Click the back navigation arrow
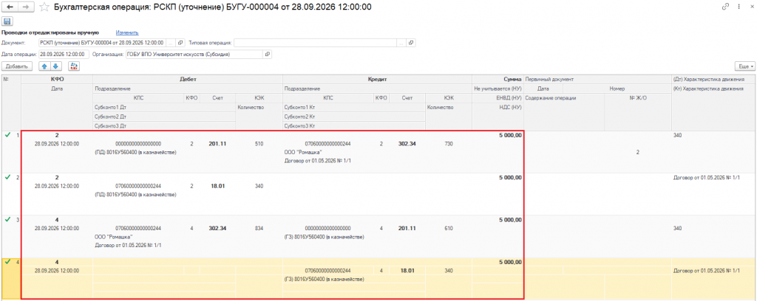The height and width of the screenshot is (301, 757). [10, 7]
